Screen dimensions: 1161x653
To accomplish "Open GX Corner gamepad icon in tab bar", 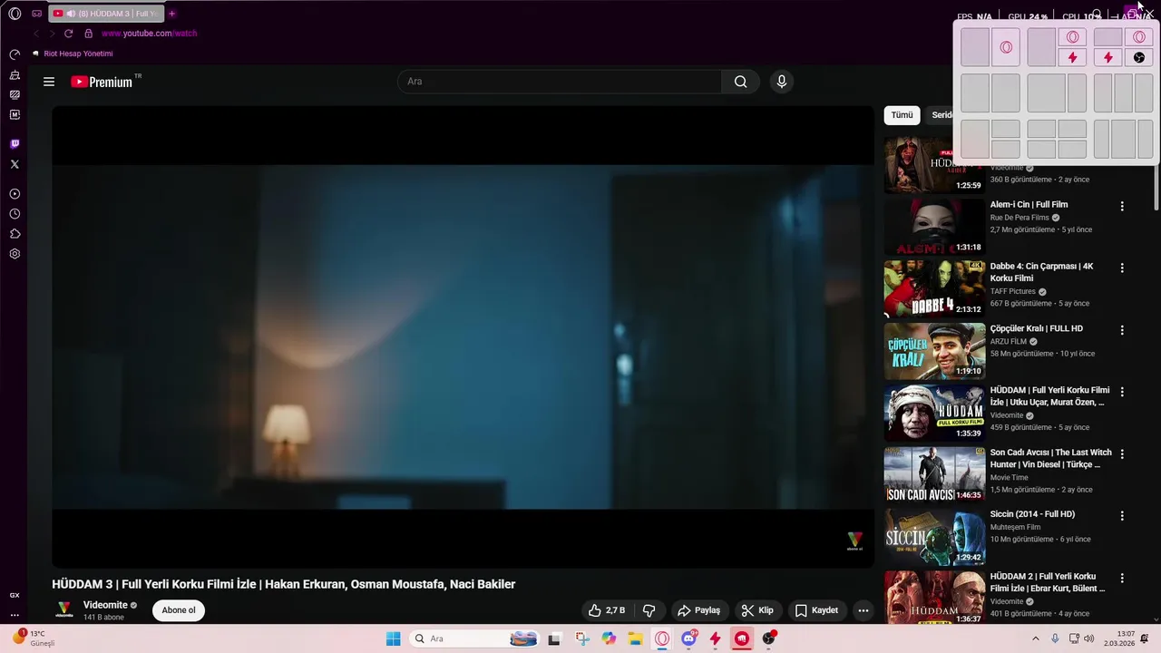I will (x=37, y=14).
